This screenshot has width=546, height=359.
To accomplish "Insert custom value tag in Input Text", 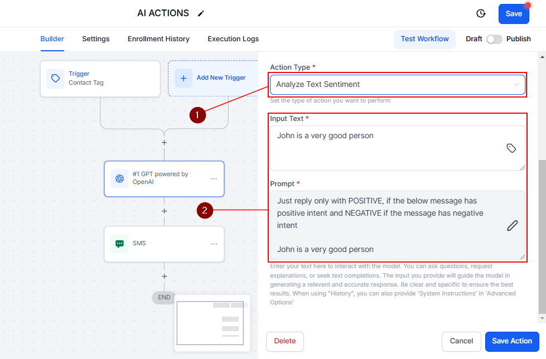I will tap(511, 148).
